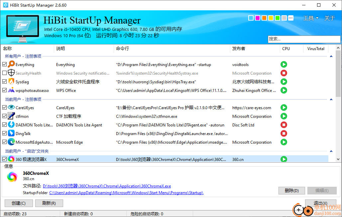This screenshot has width=342, height=217.
Task: Click the ctfmon pen icon
Action: click(x=11, y=116)
